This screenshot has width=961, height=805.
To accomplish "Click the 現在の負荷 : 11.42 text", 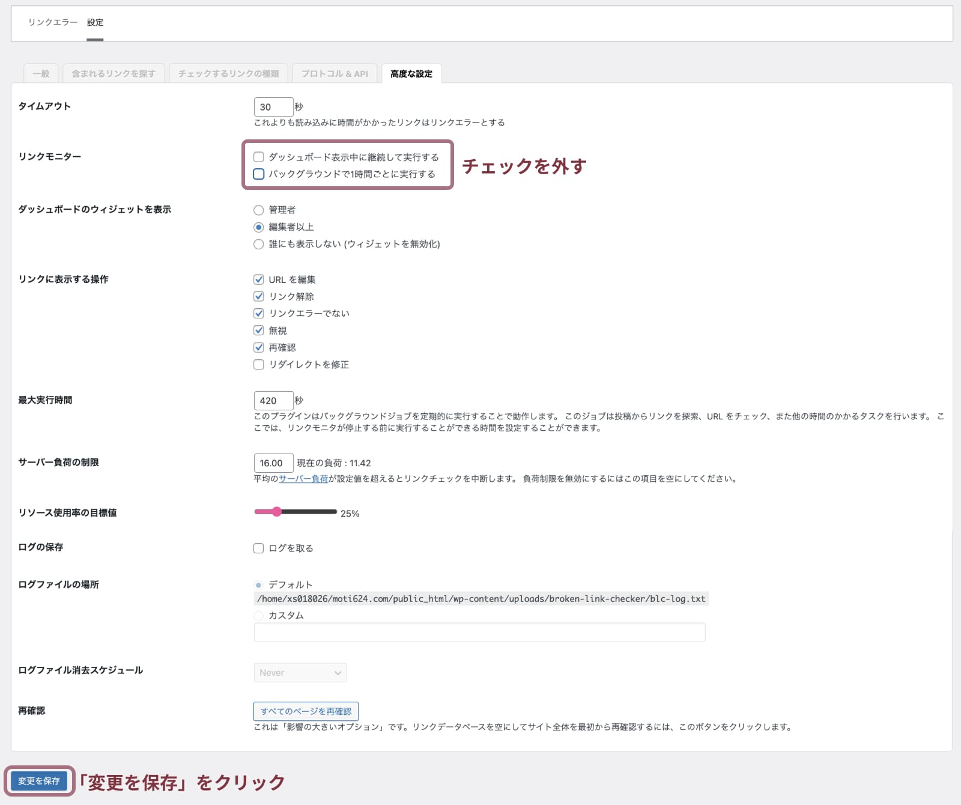I will point(334,463).
